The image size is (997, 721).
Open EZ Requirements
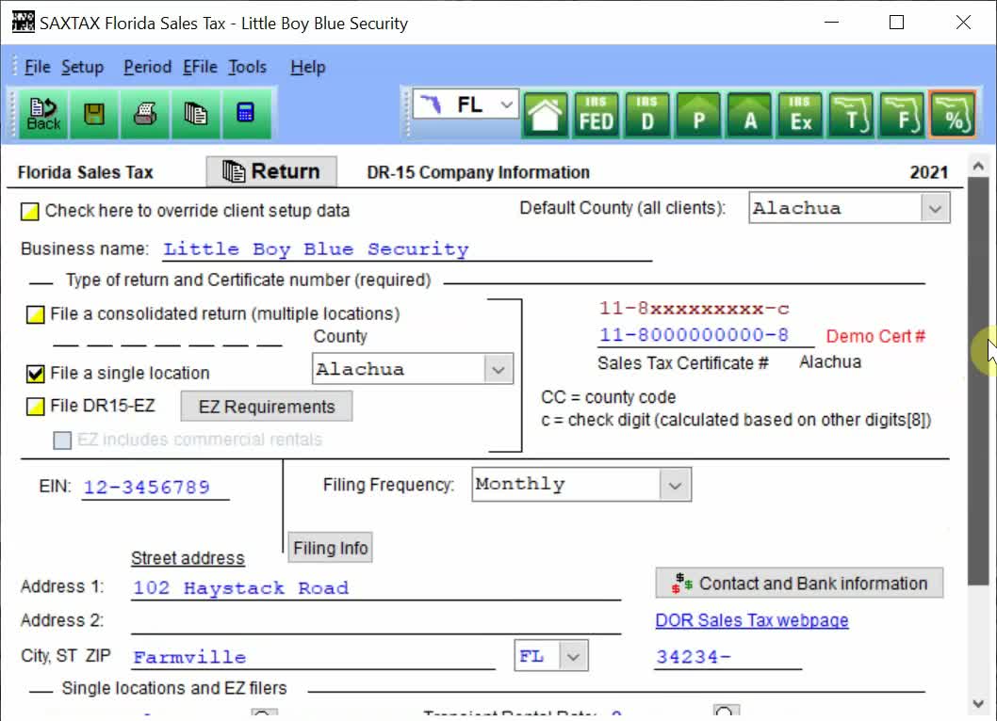tap(267, 407)
